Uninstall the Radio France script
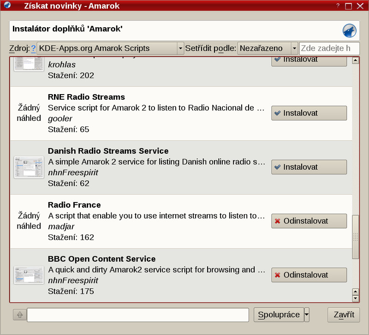 point(309,221)
